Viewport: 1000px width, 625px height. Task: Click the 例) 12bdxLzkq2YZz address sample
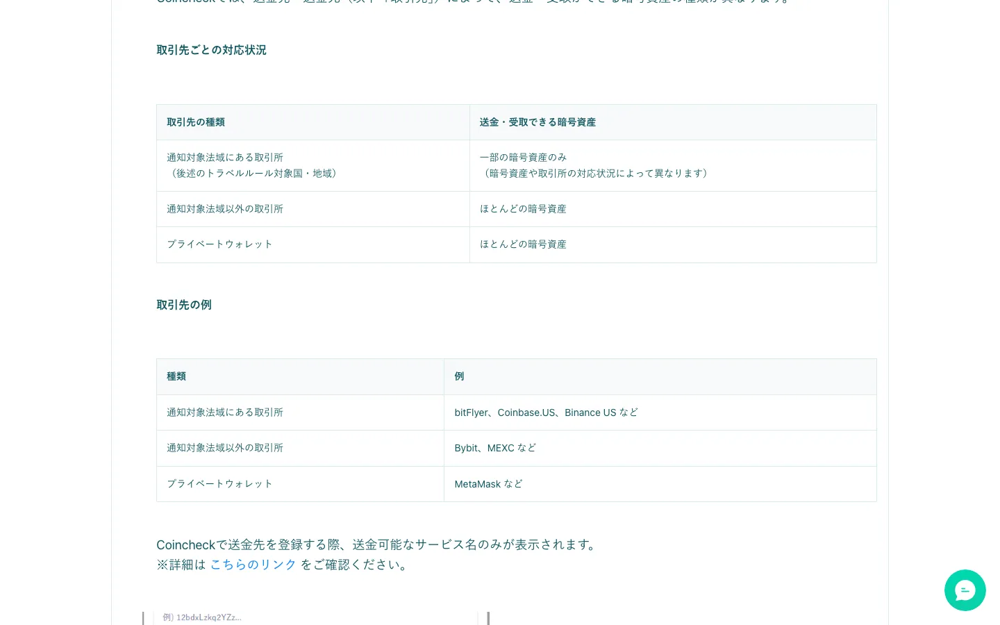[202, 617]
